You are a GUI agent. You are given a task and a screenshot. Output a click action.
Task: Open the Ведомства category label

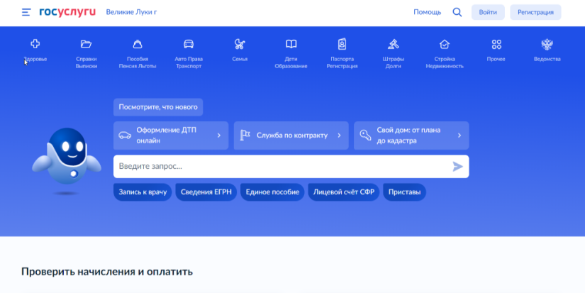547,59
